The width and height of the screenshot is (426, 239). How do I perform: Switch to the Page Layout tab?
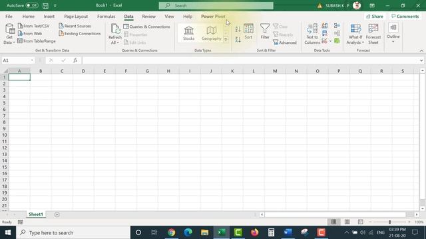pyautogui.click(x=76, y=17)
